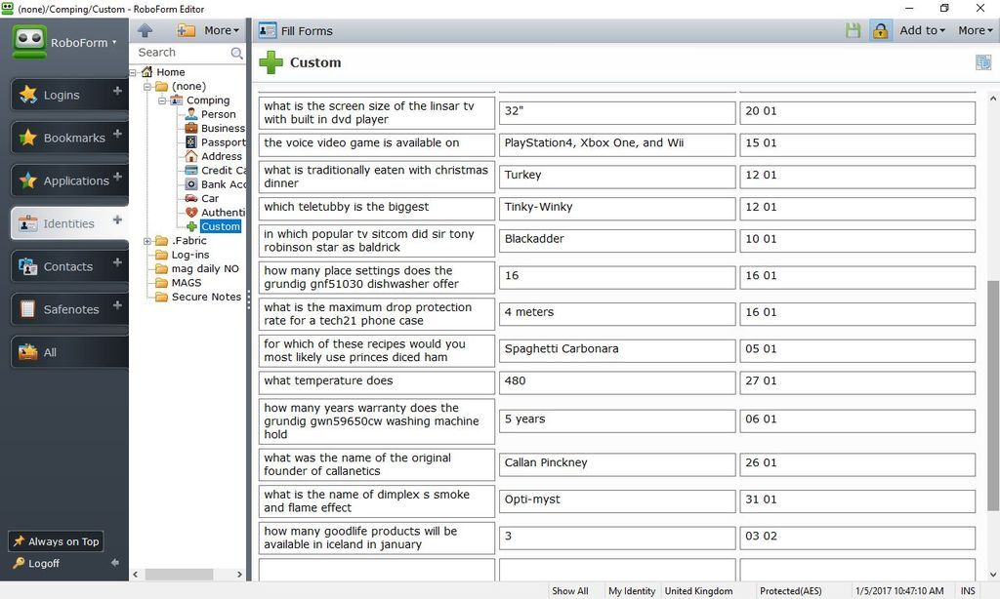Click the collapse sidebar arrow near Logoff

tap(115, 563)
